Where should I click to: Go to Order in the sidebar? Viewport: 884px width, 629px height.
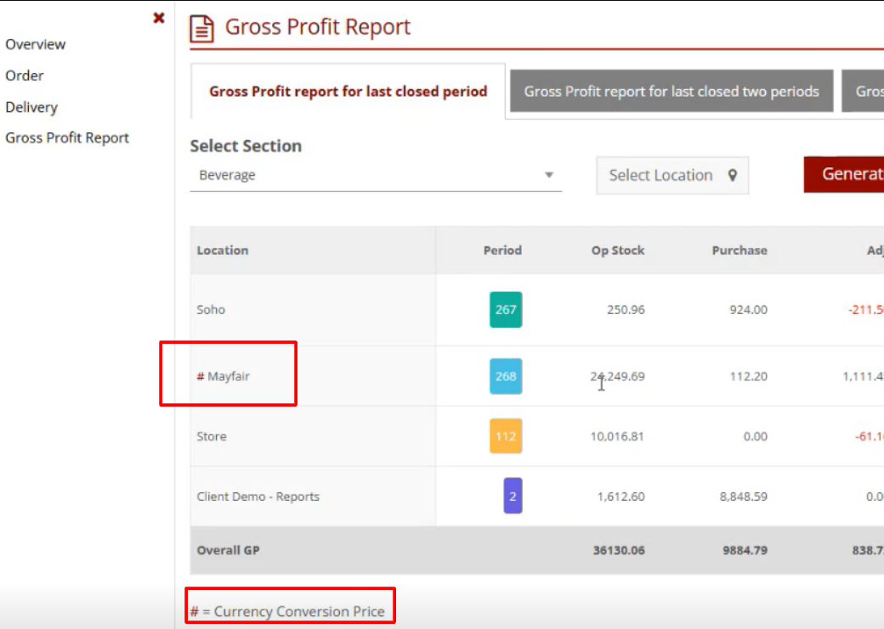click(25, 76)
